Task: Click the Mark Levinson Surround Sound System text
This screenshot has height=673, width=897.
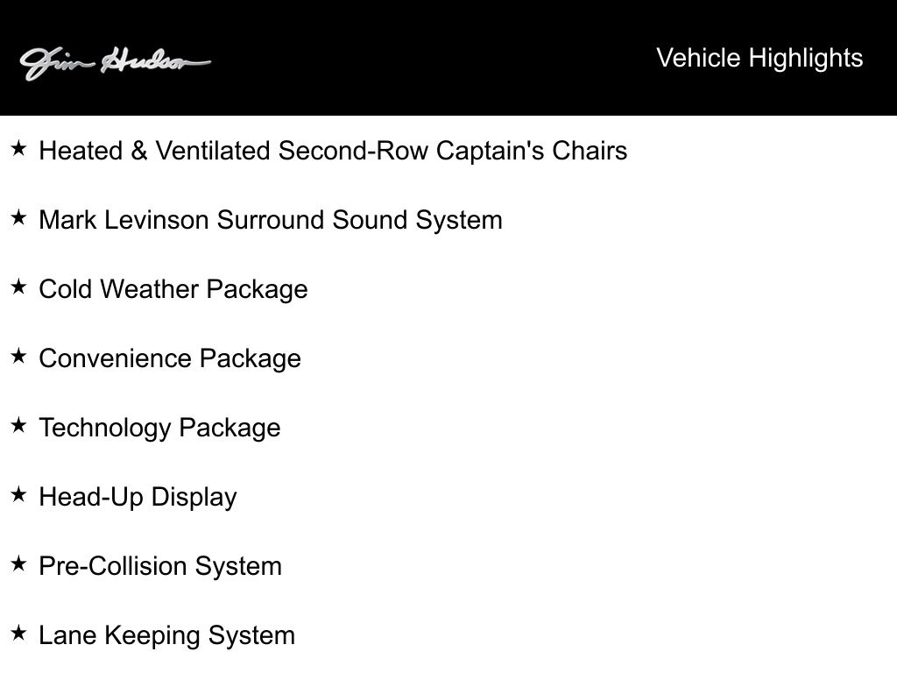Action: (271, 220)
